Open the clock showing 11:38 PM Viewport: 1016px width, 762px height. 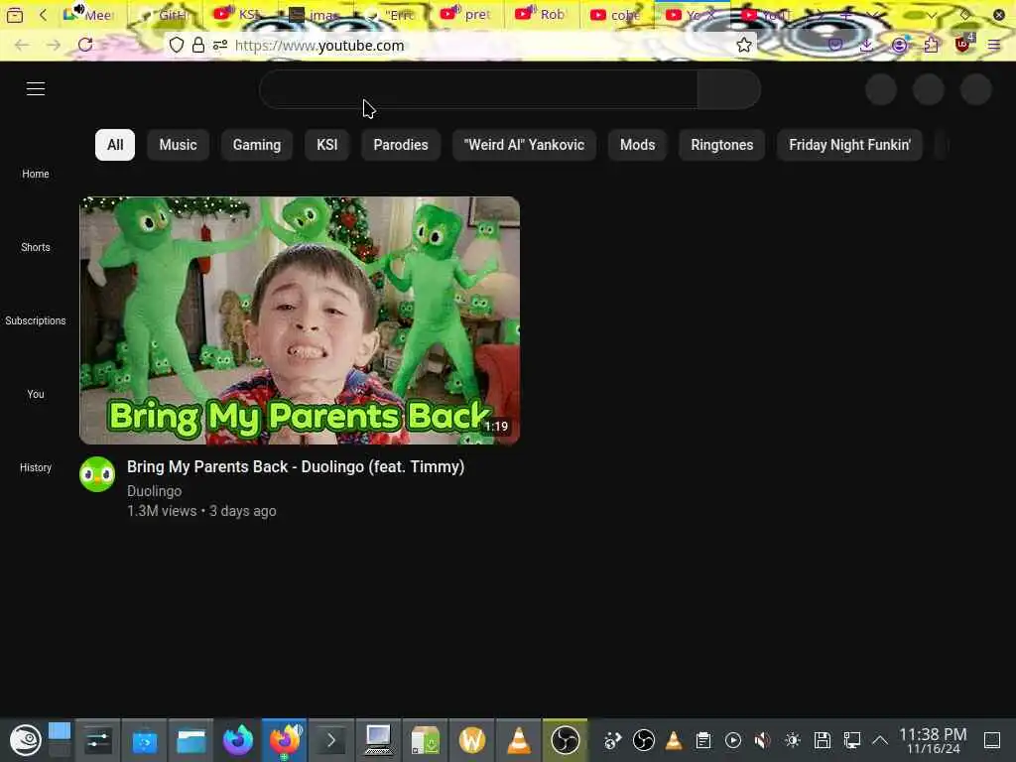(x=933, y=740)
